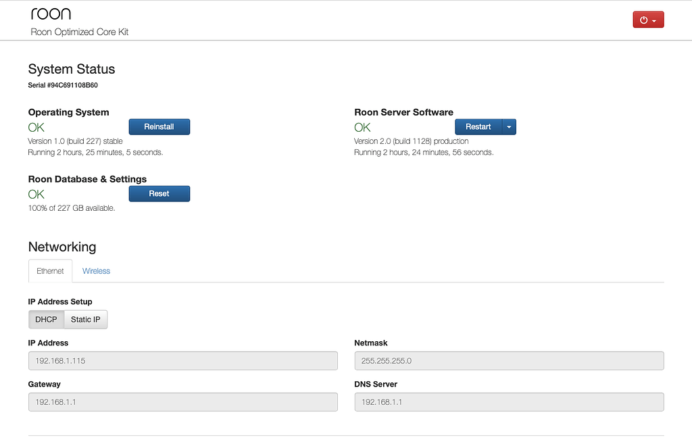Click the Reinstall button for Operating System
The height and width of the screenshot is (446, 692).
click(159, 126)
